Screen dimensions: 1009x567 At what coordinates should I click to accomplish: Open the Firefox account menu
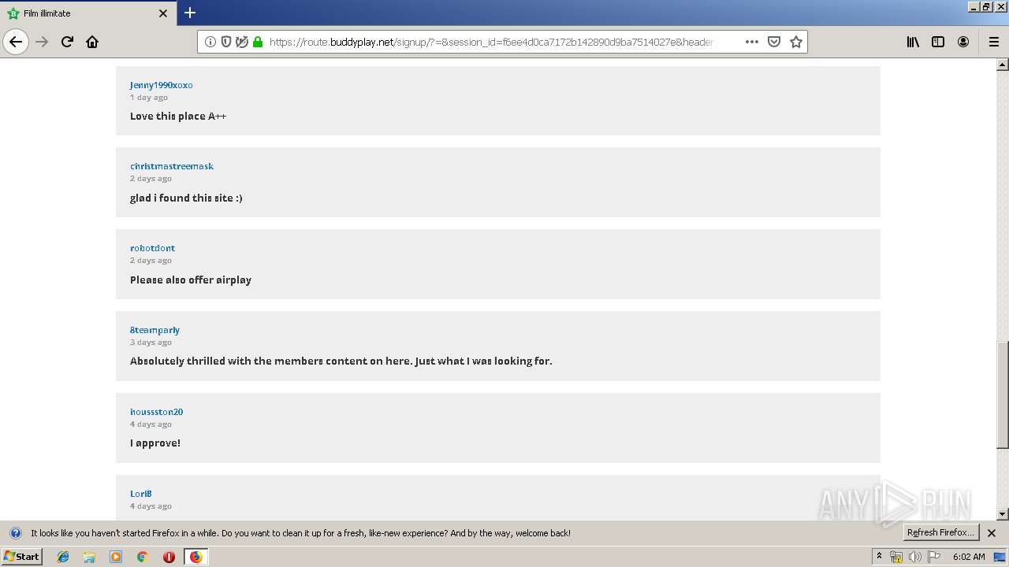point(963,42)
